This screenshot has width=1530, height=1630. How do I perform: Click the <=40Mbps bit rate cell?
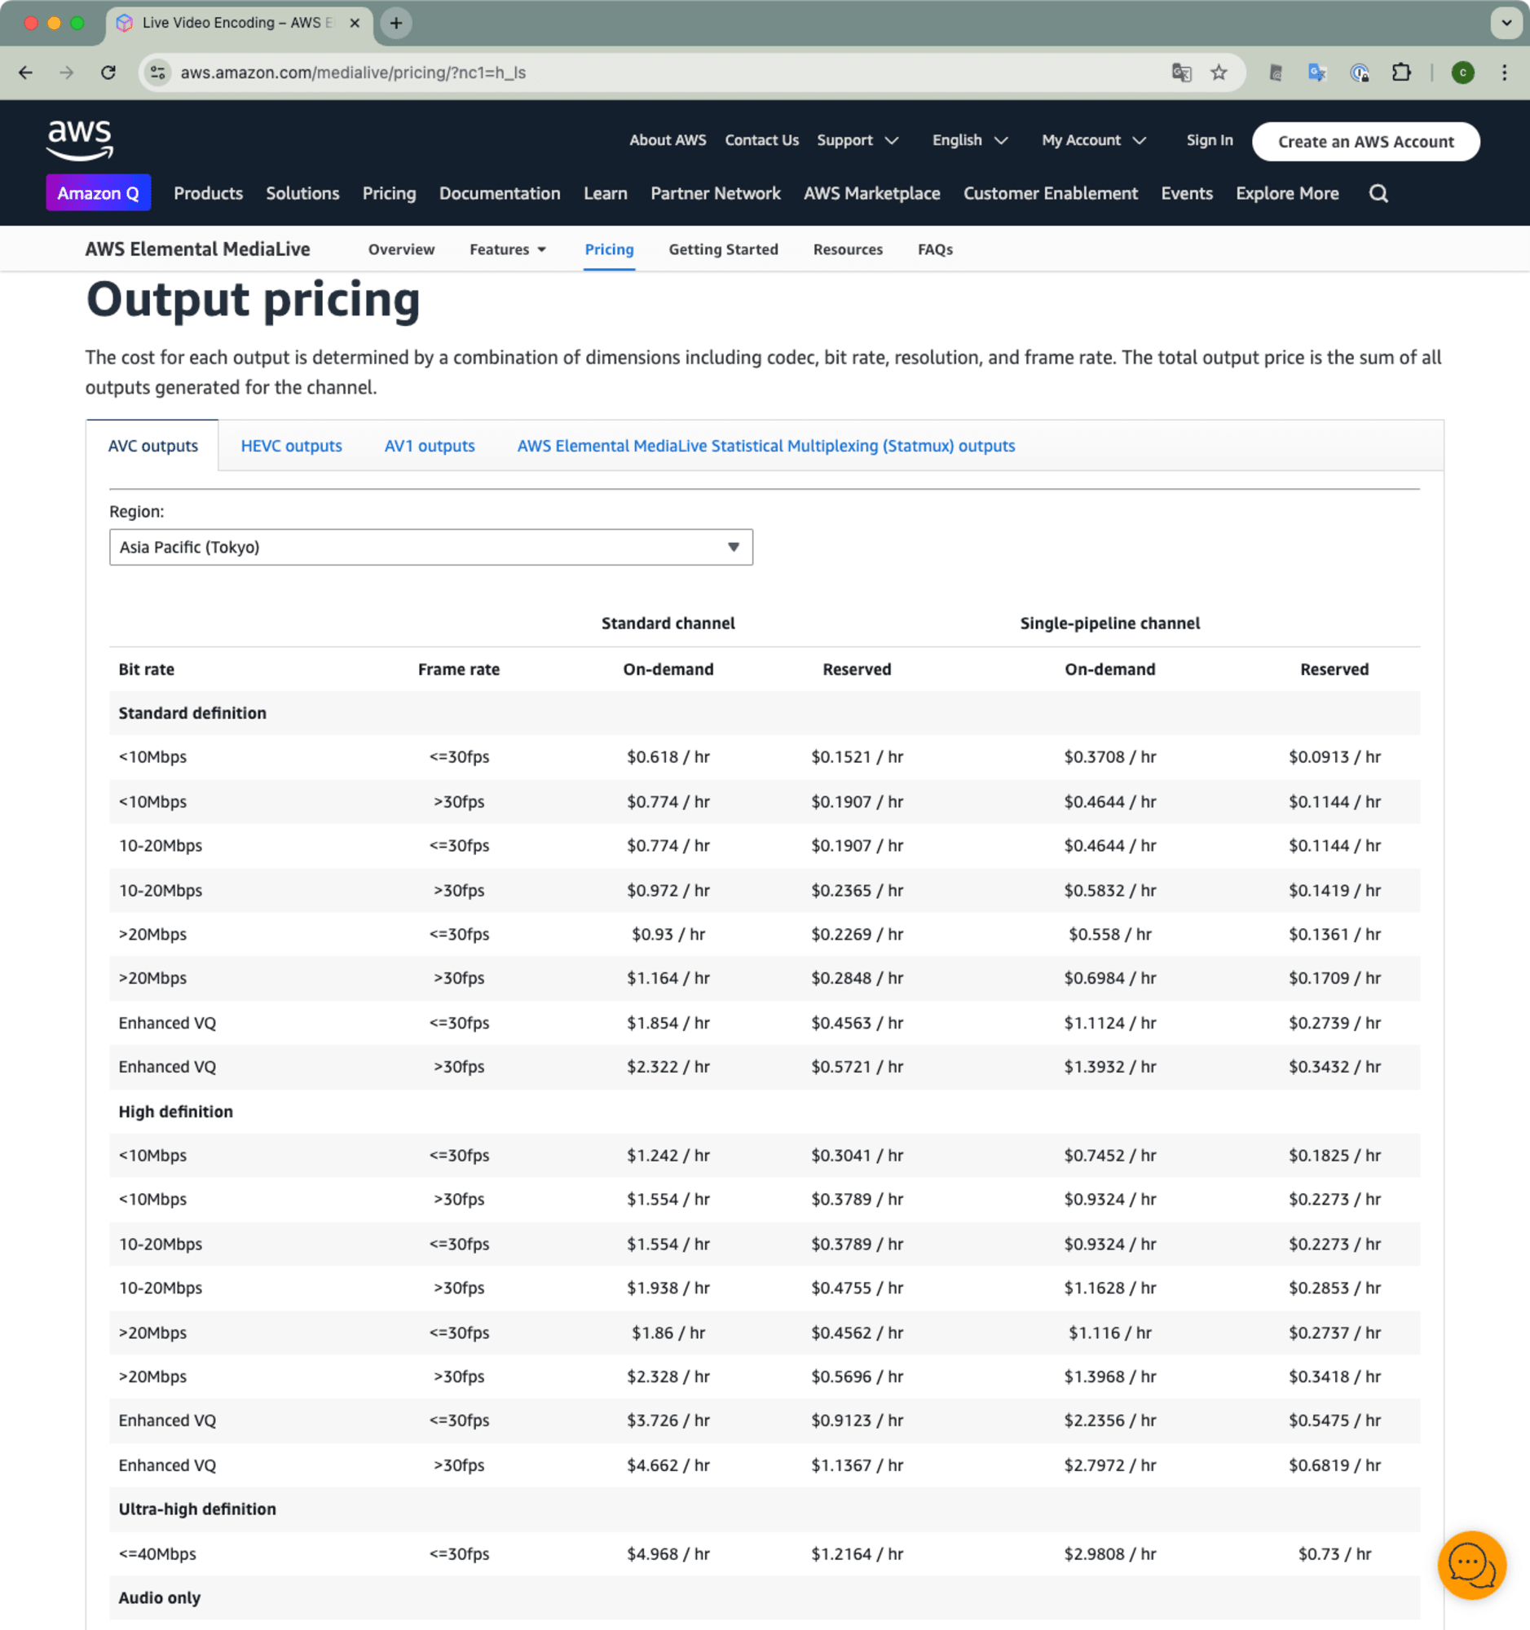coord(157,1553)
